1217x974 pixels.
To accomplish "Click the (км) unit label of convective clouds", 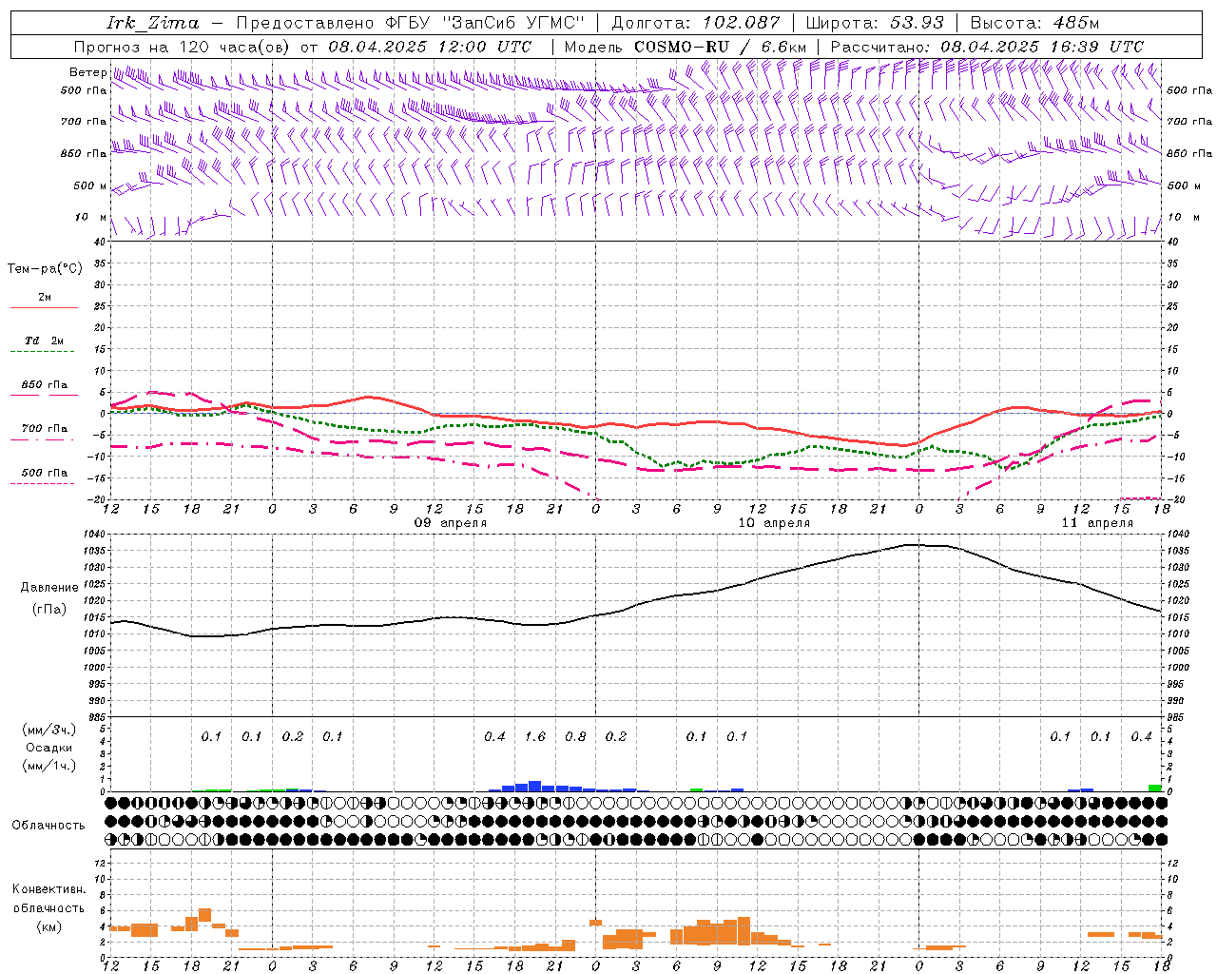I will coord(48,926).
